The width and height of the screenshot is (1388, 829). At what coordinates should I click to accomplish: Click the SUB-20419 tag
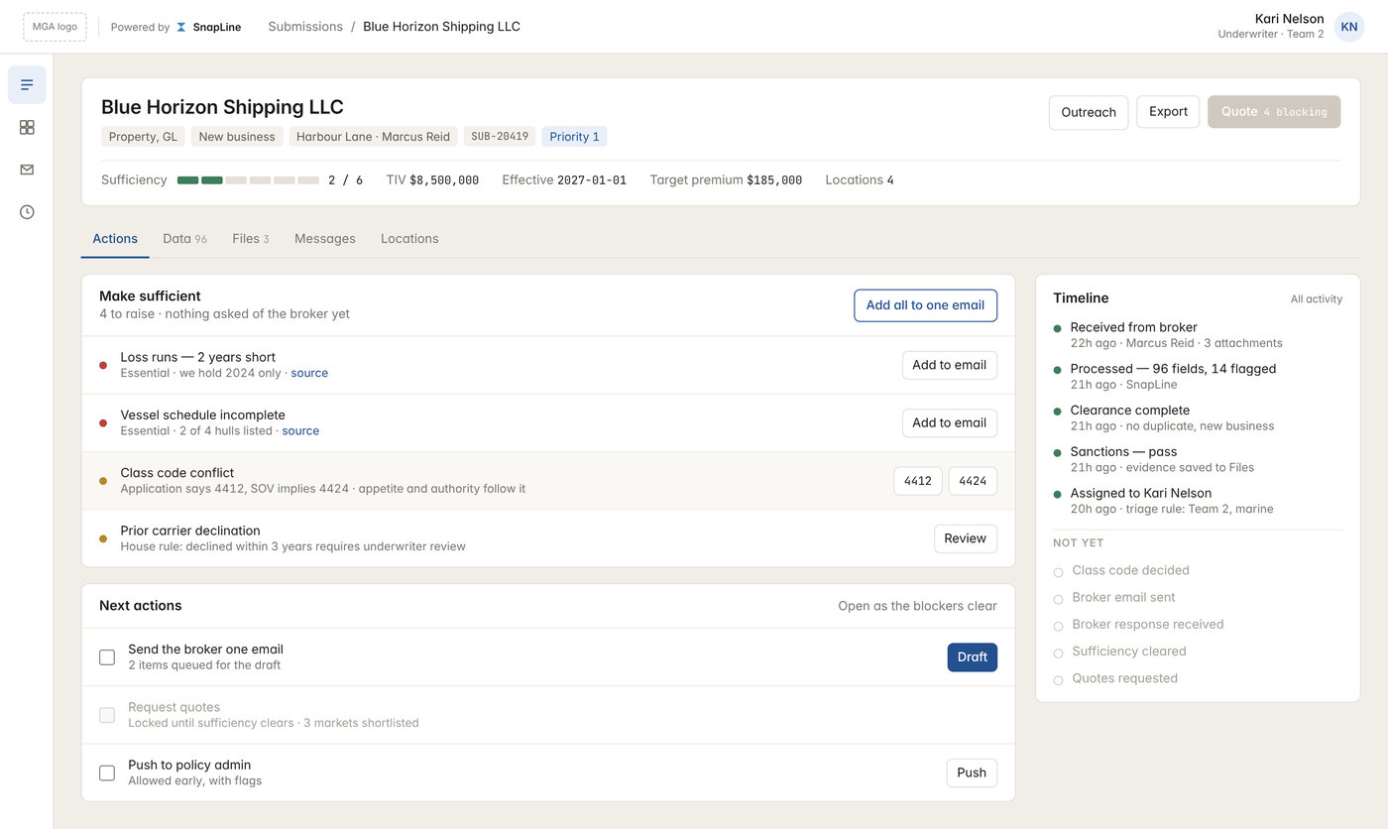point(500,137)
